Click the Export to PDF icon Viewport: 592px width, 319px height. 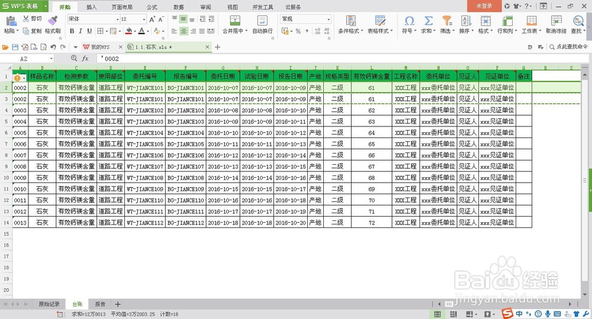click(x=24, y=47)
